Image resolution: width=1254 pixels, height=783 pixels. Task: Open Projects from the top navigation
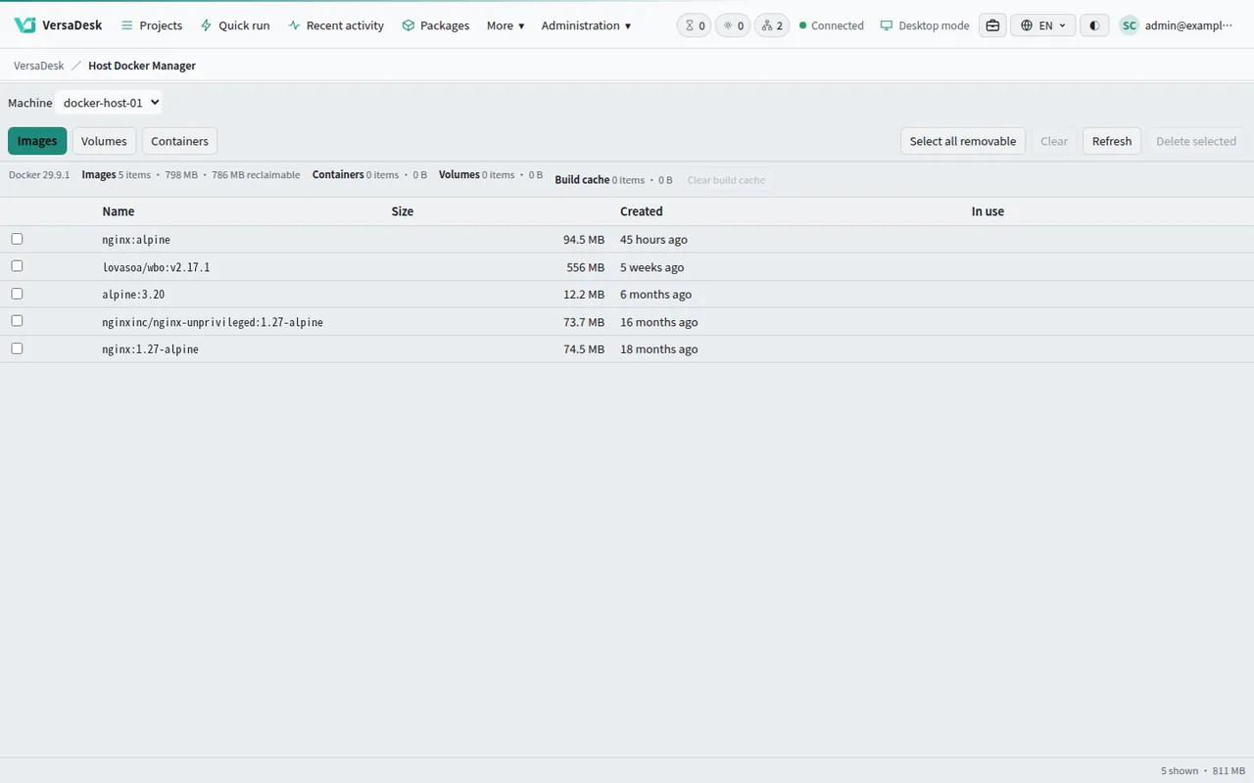click(152, 25)
